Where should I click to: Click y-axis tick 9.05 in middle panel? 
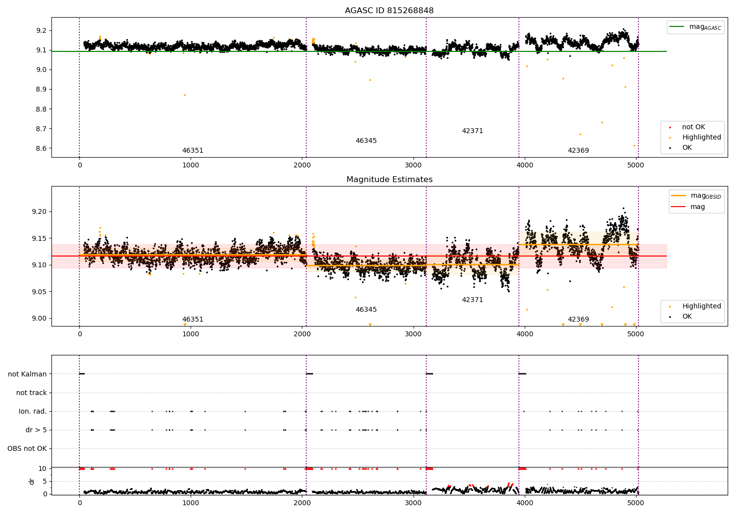tap(39, 292)
